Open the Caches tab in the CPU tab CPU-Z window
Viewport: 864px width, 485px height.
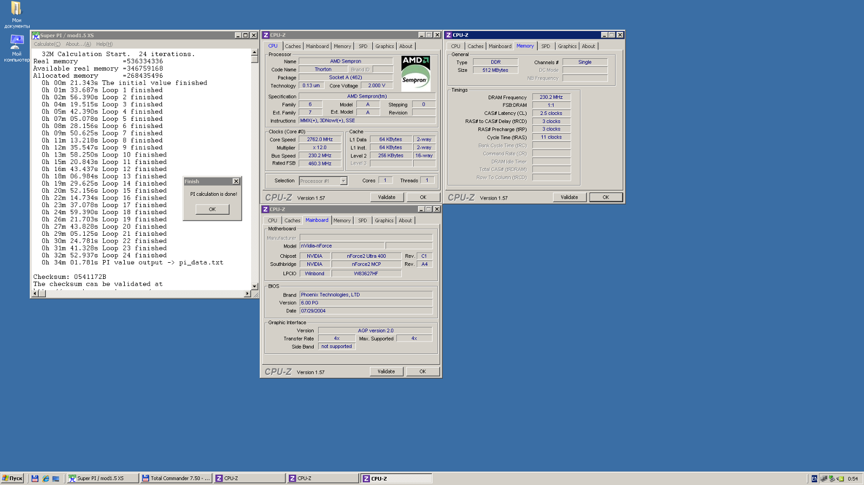pos(293,46)
